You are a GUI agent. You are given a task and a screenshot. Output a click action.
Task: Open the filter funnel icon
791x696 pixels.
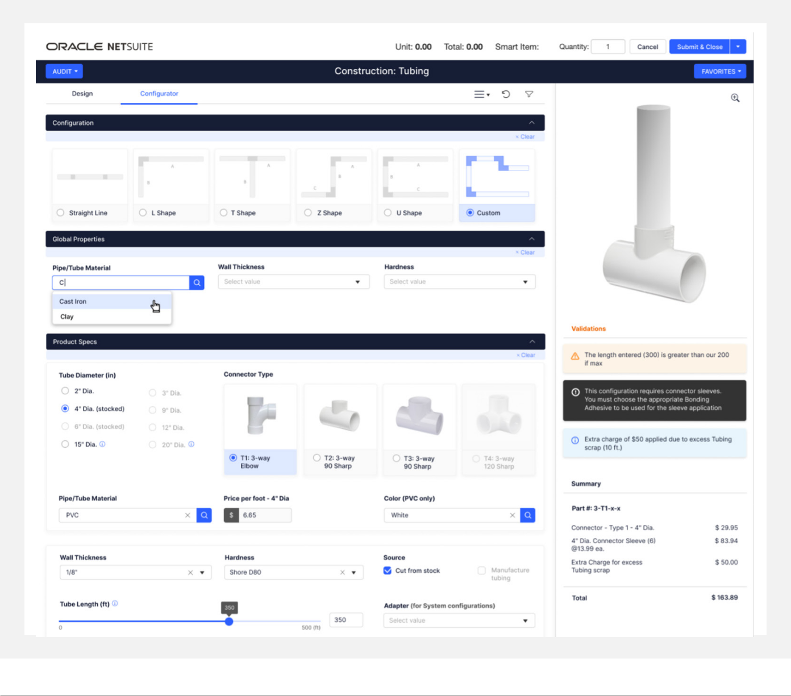tap(529, 94)
